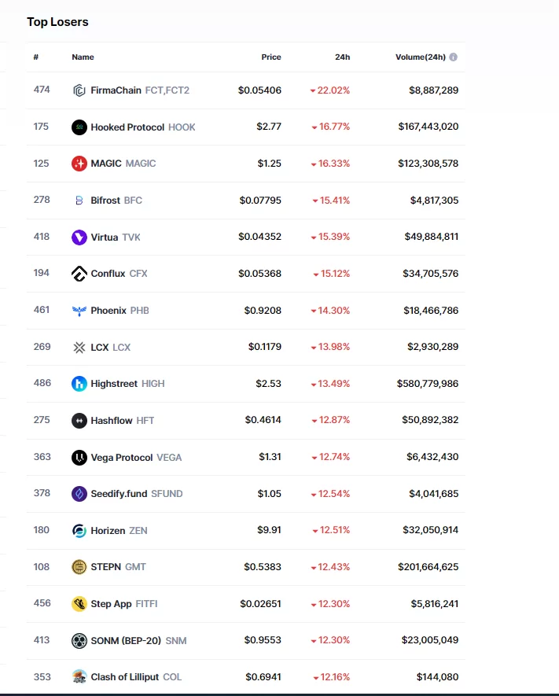Sort table by 24h column header
Screen dimensions: 559x696
coord(342,57)
